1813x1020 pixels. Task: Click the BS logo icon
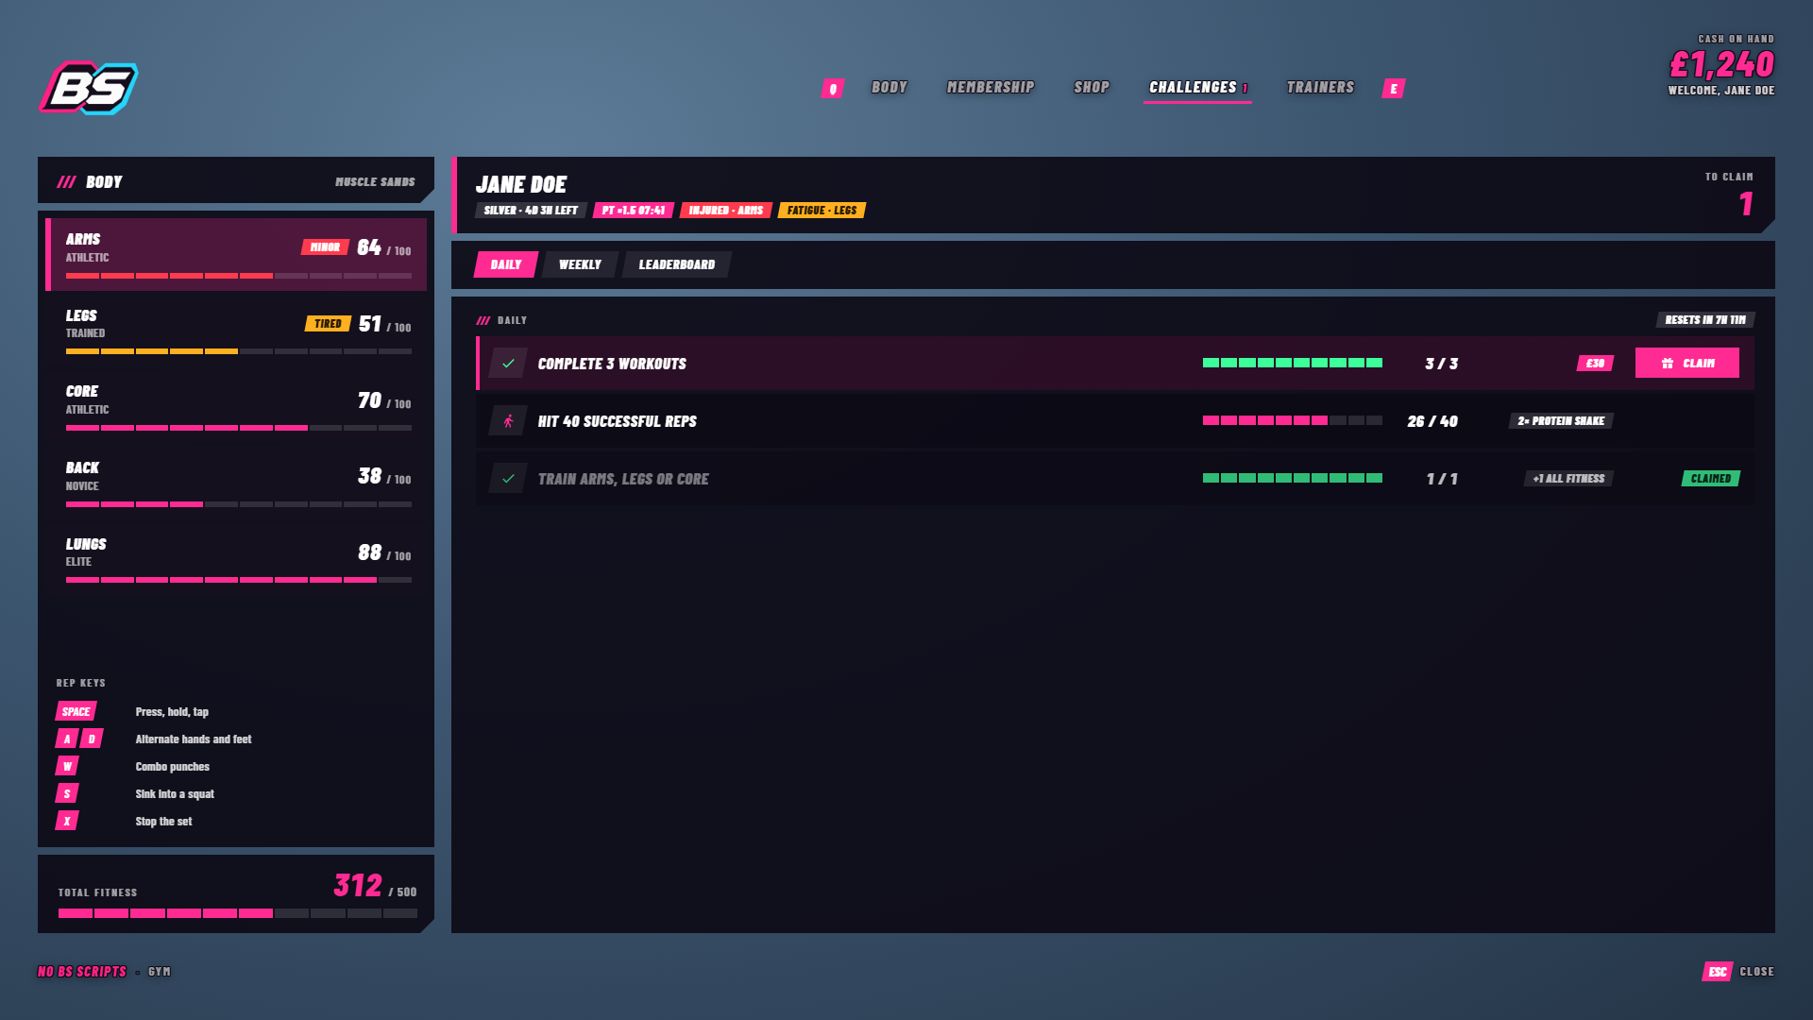89,88
